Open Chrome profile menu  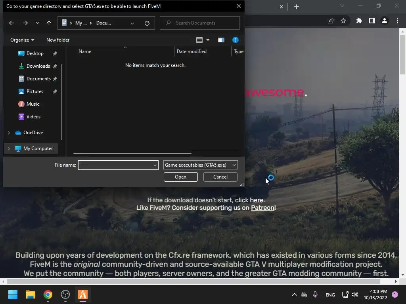click(x=385, y=21)
